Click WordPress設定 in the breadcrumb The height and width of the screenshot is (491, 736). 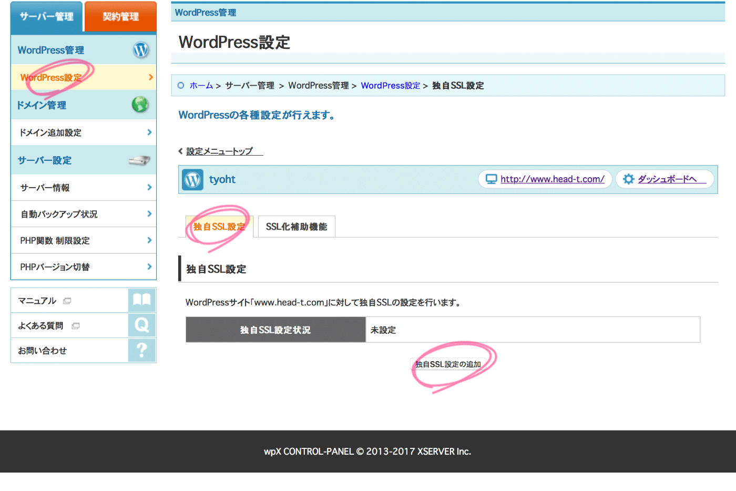click(x=391, y=85)
